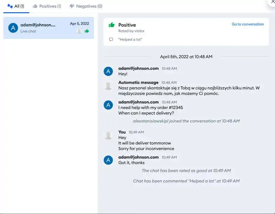Click the Polish automatic message text

click(189, 91)
